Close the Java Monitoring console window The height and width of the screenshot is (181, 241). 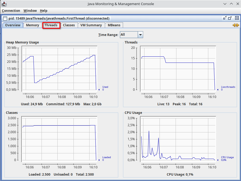pos(238,4)
